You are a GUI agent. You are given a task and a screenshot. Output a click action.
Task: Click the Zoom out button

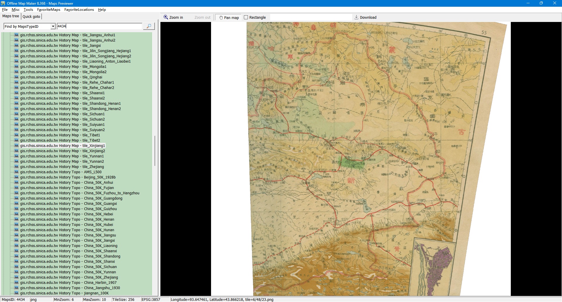click(x=202, y=18)
